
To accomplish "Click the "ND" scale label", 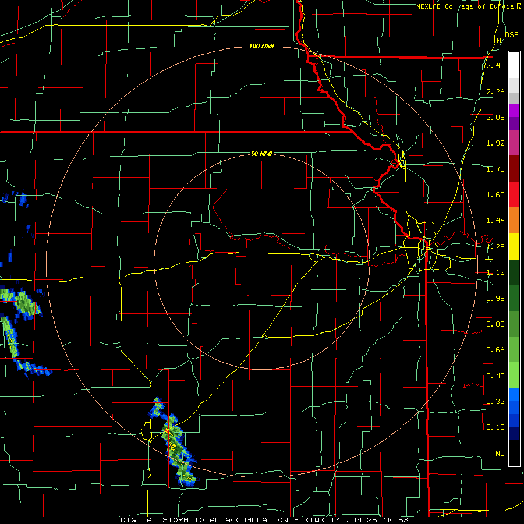I will [x=500, y=454].
